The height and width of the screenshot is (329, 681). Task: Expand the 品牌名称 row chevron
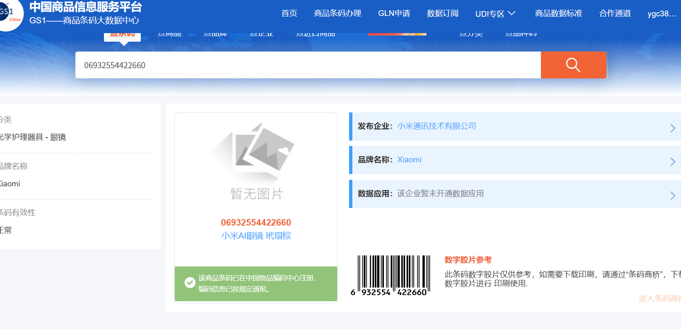tap(672, 161)
